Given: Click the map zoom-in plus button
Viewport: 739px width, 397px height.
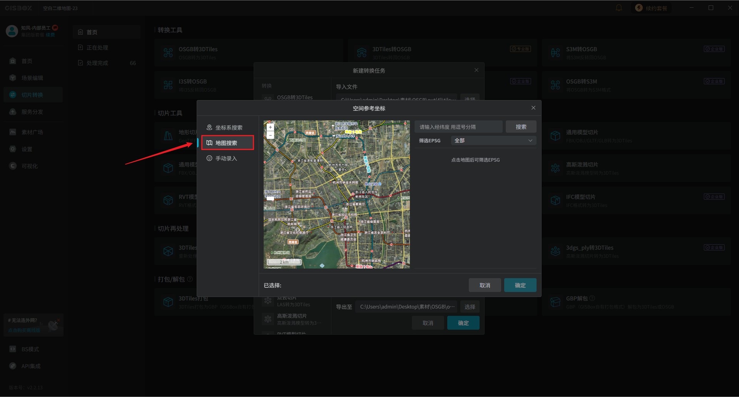Looking at the screenshot, I should [x=270, y=127].
